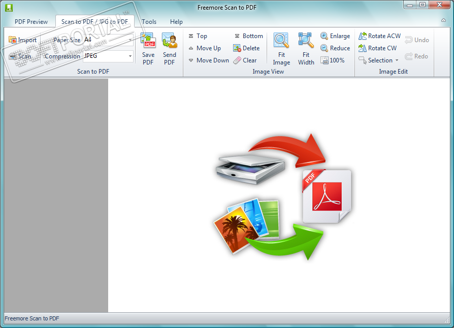Screen dimensions: 454x328
Task: Collapse the ribbon with the chevron
Action: pos(443,20)
